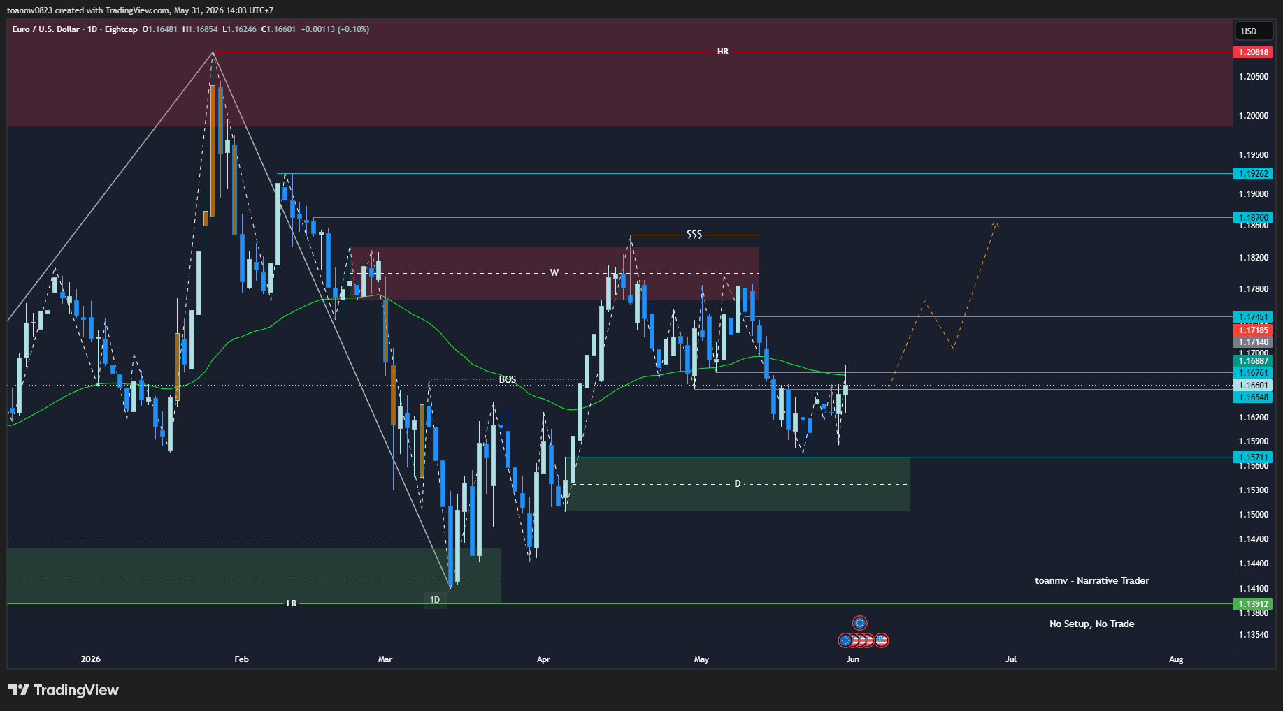Click the TradingView logo at bottom left

[x=64, y=690]
